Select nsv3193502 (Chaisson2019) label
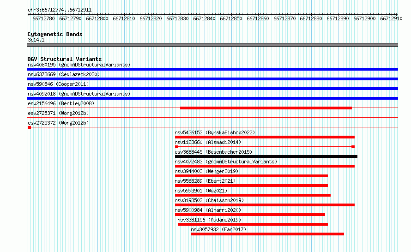The image size is (411, 252). coord(209,200)
